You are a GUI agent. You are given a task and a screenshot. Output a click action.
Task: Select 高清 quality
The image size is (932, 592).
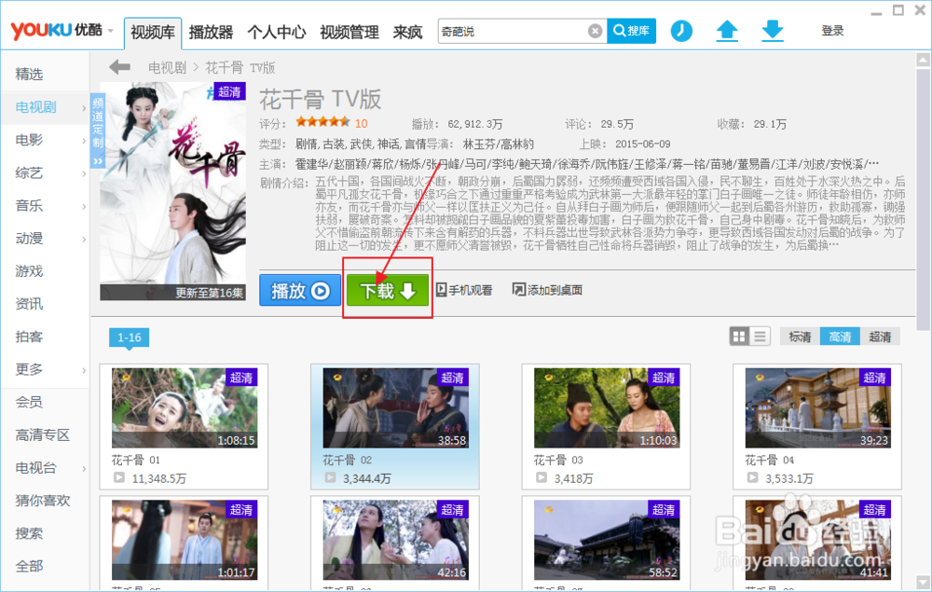coord(840,337)
